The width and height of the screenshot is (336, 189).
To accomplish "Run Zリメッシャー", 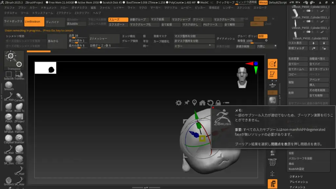I will point(104,39).
